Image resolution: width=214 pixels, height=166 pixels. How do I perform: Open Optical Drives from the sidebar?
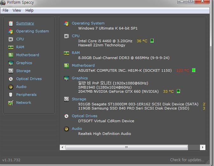pyautogui.click(x=29, y=79)
